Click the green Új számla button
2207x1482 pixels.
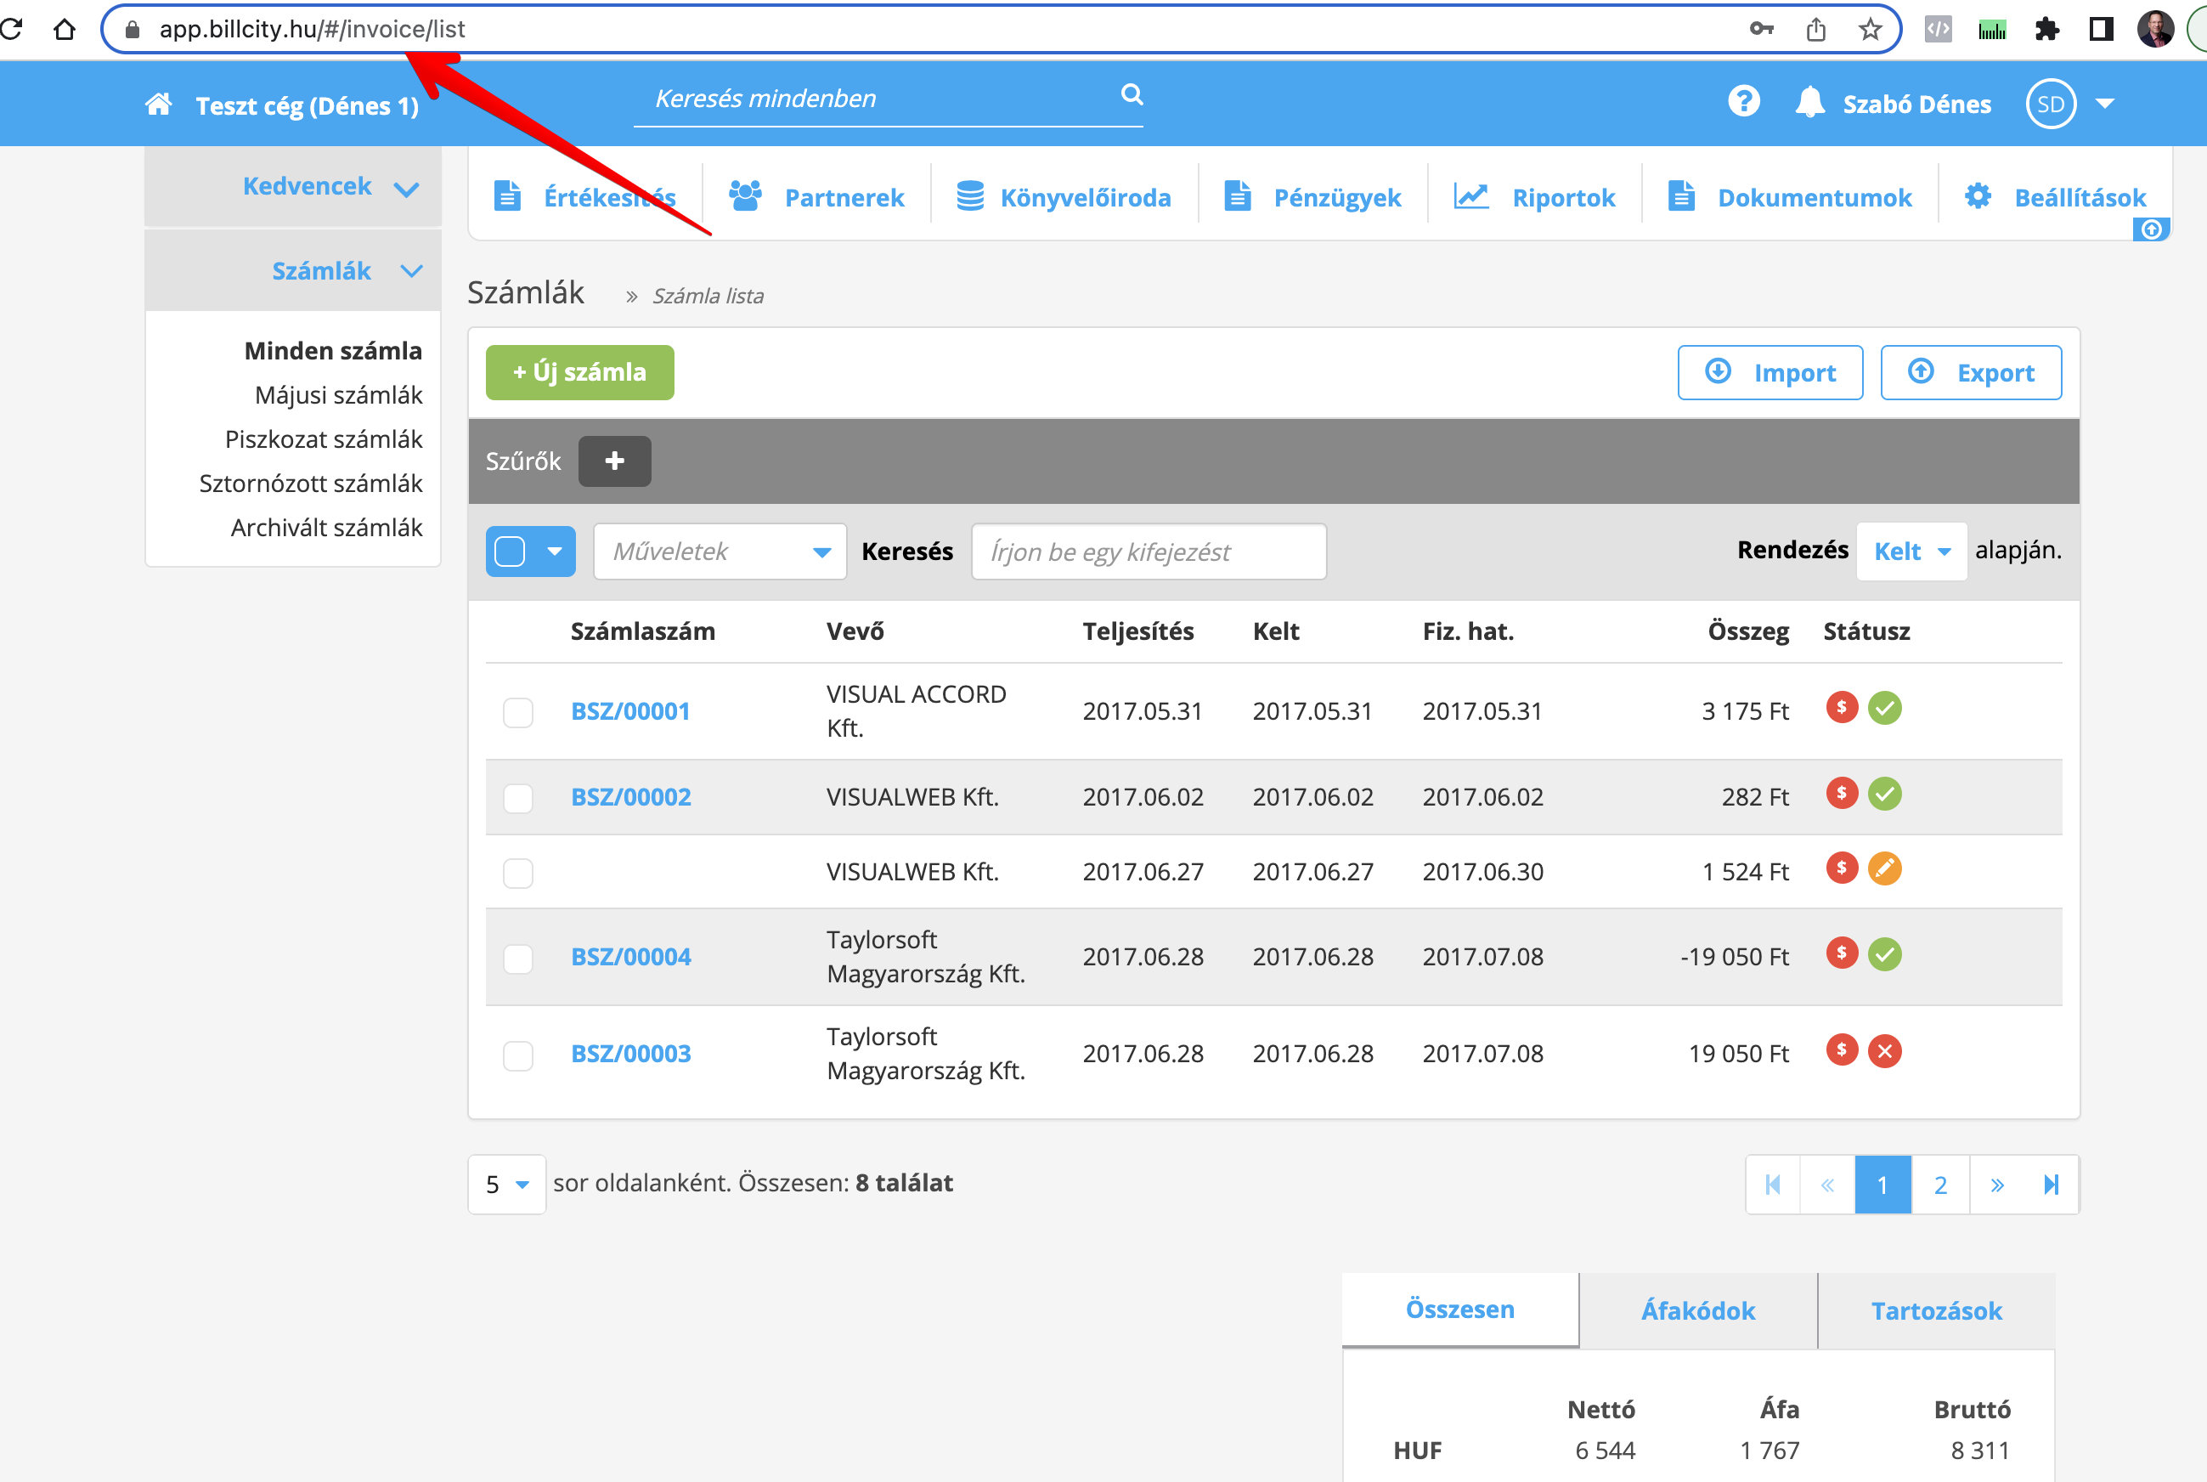[x=579, y=372]
